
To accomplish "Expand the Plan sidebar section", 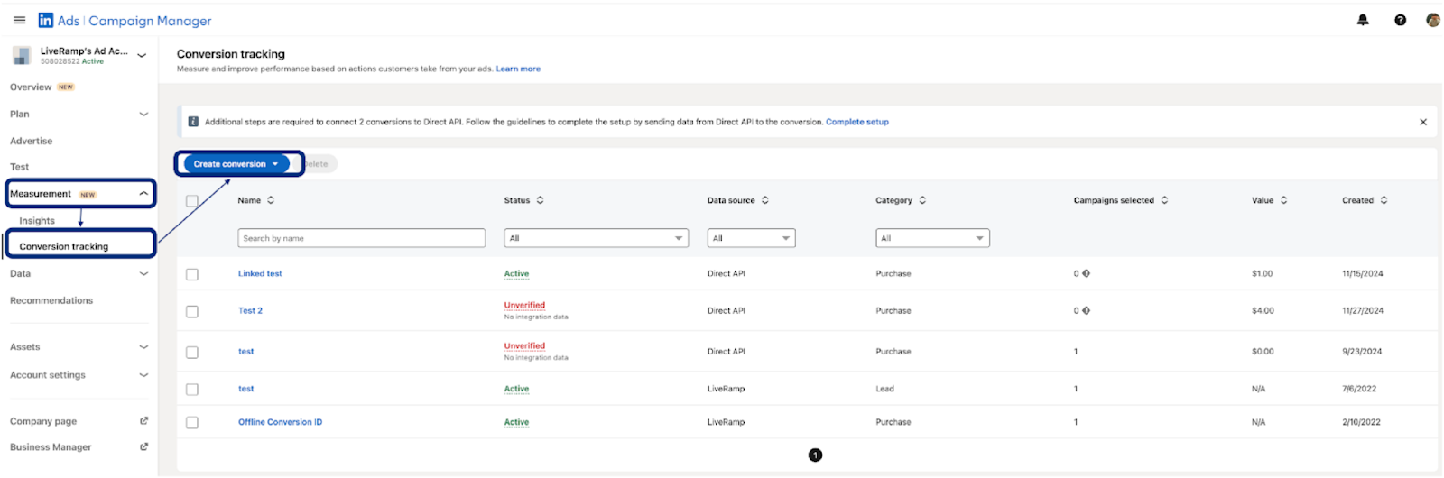I will (x=143, y=115).
